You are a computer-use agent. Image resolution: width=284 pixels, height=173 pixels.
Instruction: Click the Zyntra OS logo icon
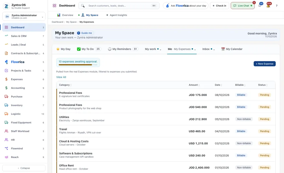[x=6, y=6]
